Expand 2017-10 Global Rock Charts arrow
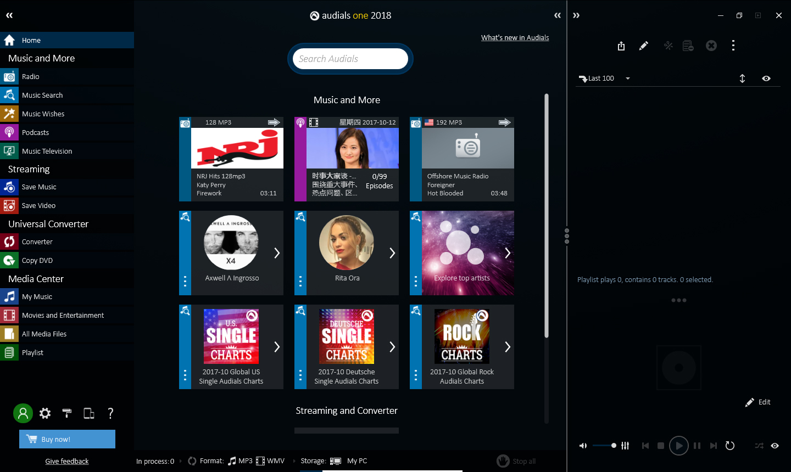This screenshot has height=472, width=791. (x=508, y=347)
